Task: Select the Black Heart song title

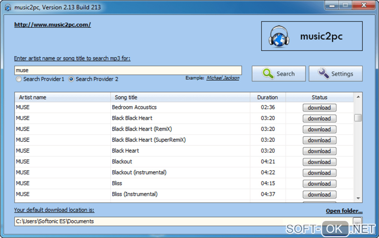Action: (x=126, y=151)
